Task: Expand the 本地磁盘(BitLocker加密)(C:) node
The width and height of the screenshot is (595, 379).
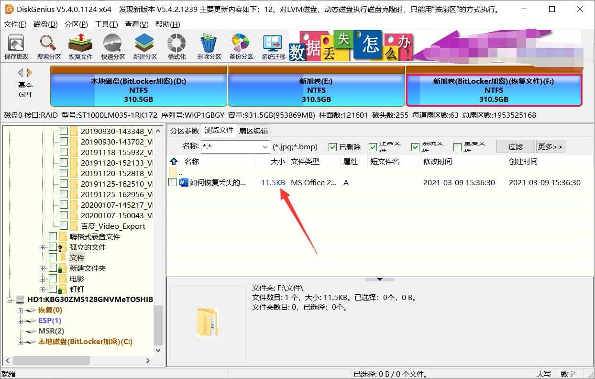Action: tap(20, 342)
